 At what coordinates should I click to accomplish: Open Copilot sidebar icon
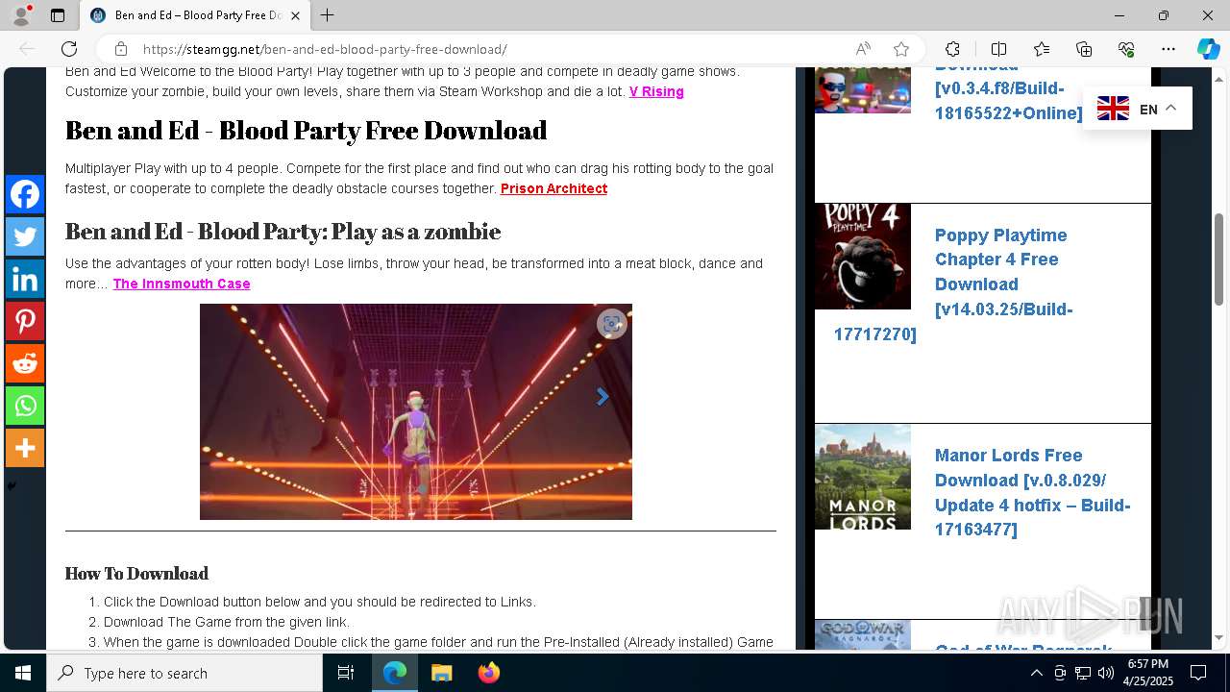1208,49
